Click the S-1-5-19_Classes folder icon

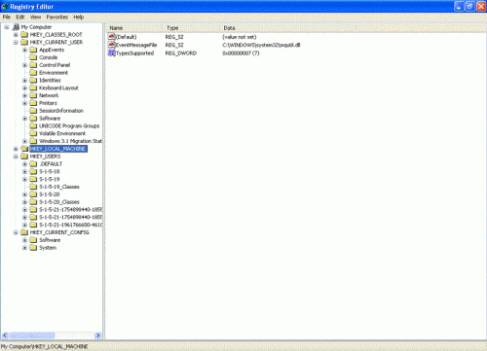[33, 187]
